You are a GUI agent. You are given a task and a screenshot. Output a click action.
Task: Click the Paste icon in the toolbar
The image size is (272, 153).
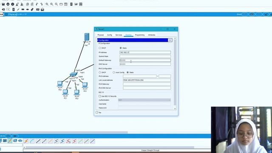32,4
